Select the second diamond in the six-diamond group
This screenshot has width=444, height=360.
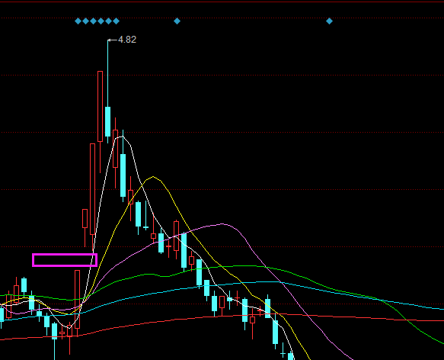coord(85,21)
